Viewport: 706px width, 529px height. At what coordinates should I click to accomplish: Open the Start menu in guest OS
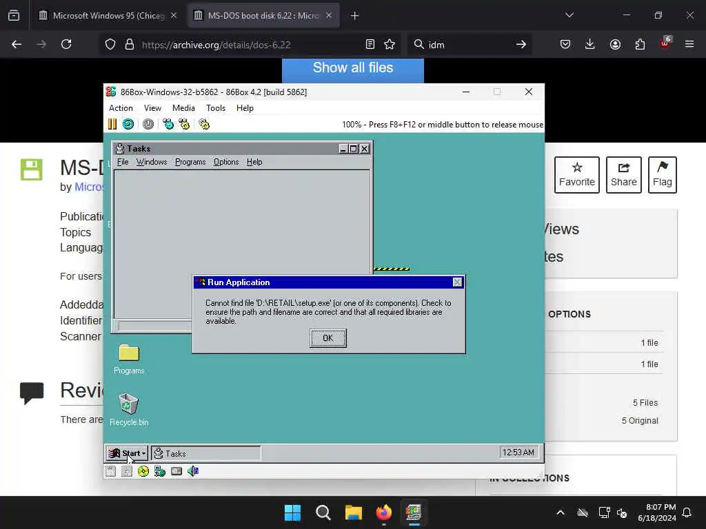point(128,453)
